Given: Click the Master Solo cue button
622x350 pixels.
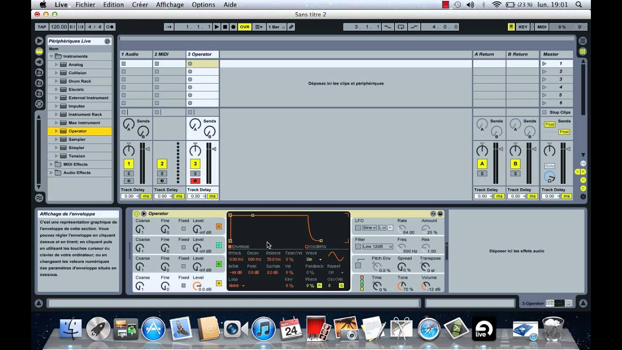Looking at the screenshot, I should tap(550, 166).
